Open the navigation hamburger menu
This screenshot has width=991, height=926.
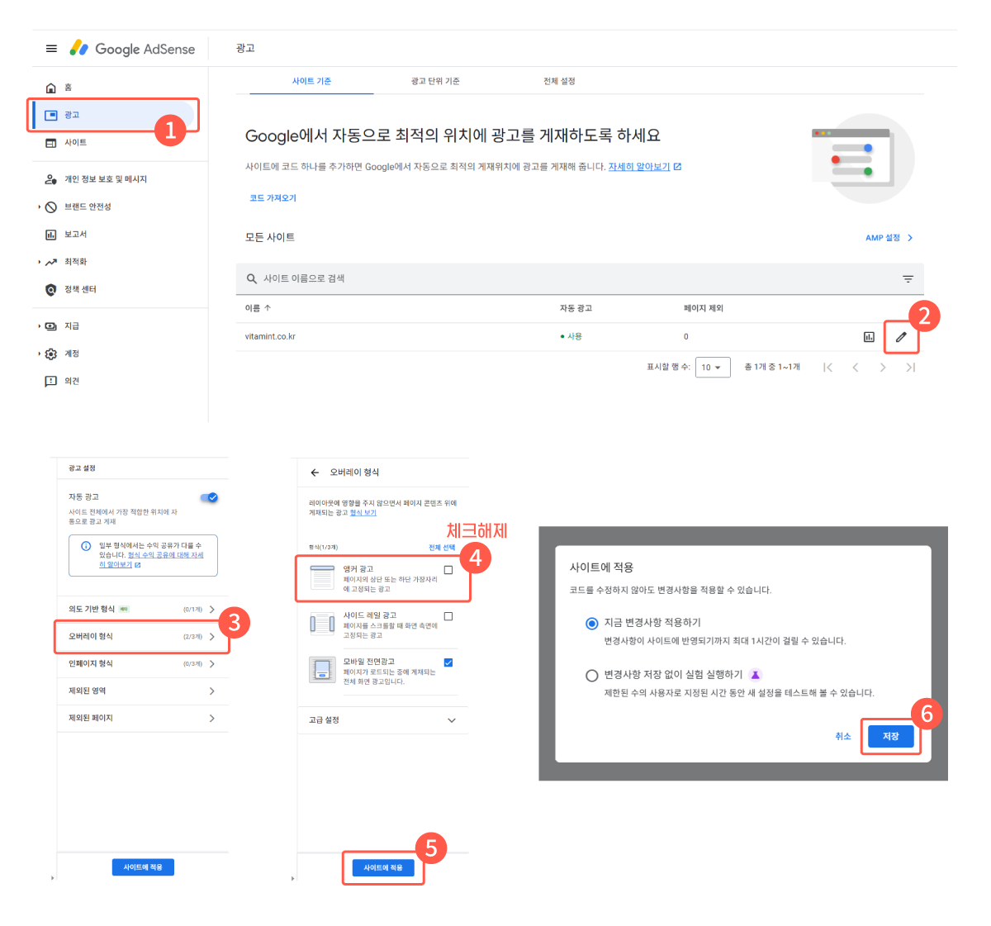(x=51, y=48)
